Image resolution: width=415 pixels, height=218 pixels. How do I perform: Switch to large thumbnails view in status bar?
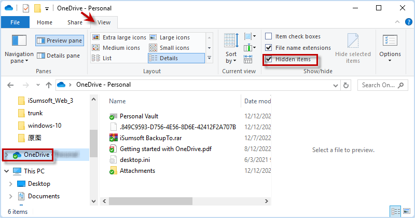407,211
